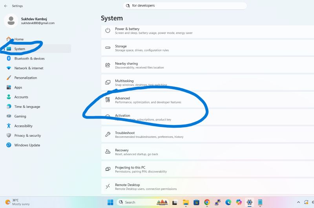Open Copilot from the taskbar

coord(239,202)
